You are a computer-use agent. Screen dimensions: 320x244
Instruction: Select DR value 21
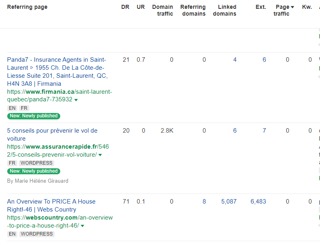(x=126, y=60)
